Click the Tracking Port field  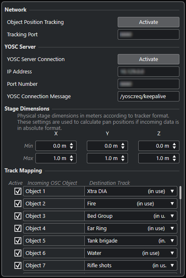click(149, 34)
